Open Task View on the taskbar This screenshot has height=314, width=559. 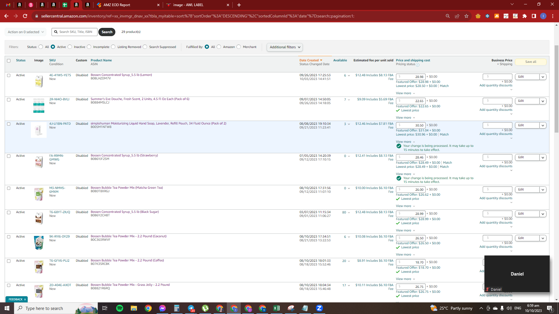(105, 308)
